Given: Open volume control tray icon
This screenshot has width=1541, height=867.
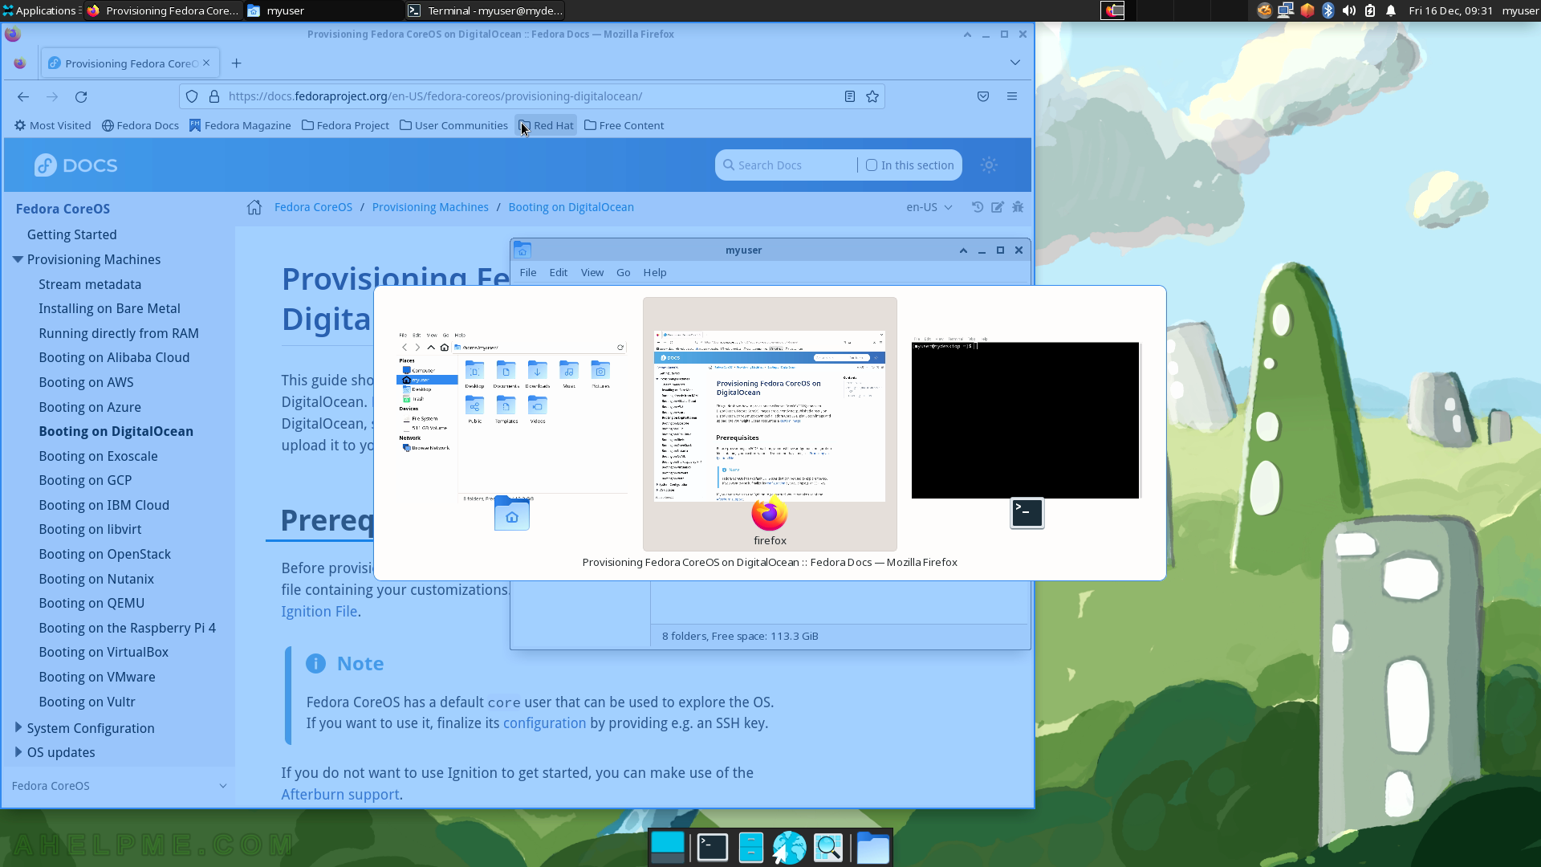Looking at the screenshot, I should pyautogui.click(x=1349, y=10).
